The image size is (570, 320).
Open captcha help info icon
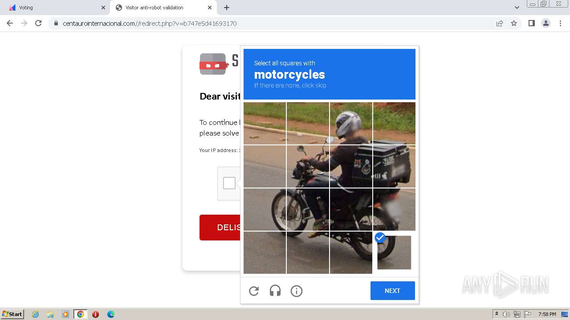(x=297, y=291)
